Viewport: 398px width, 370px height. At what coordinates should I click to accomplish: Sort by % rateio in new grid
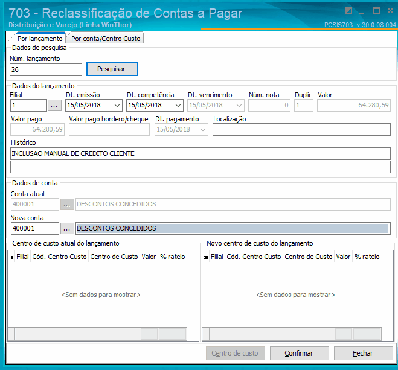[367, 257]
